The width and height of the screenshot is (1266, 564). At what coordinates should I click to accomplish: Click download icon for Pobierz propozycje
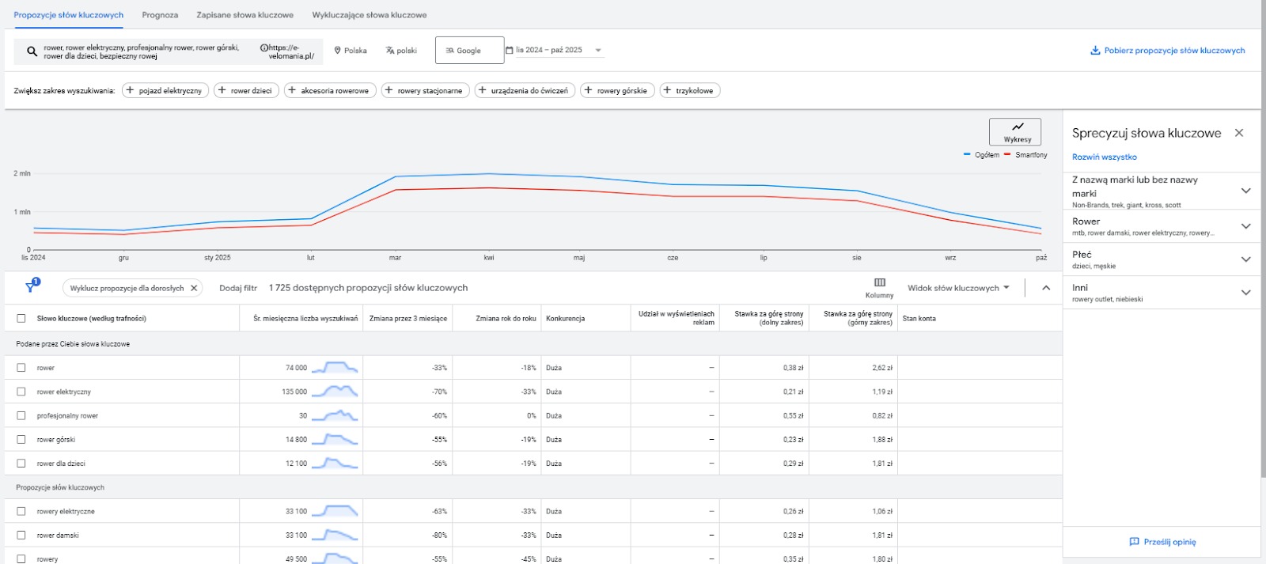pos(1095,51)
